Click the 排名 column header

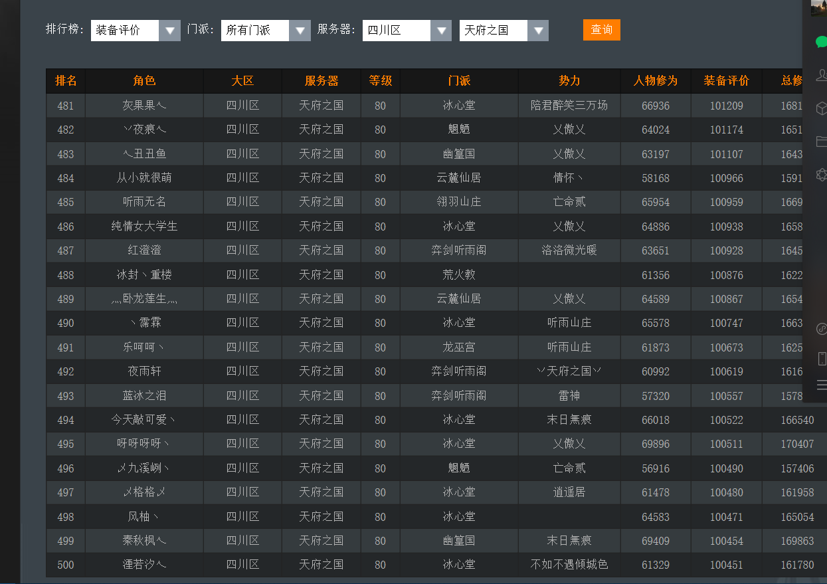click(66, 81)
